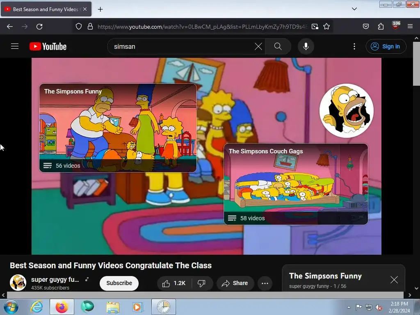The height and width of the screenshot is (315, 420).
Task: Save page to Pocket
Action: pos(365,27)
